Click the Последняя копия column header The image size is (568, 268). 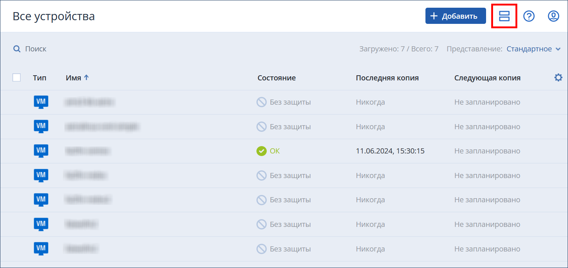(387, 78)
